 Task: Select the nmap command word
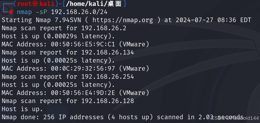coord(24,12)
